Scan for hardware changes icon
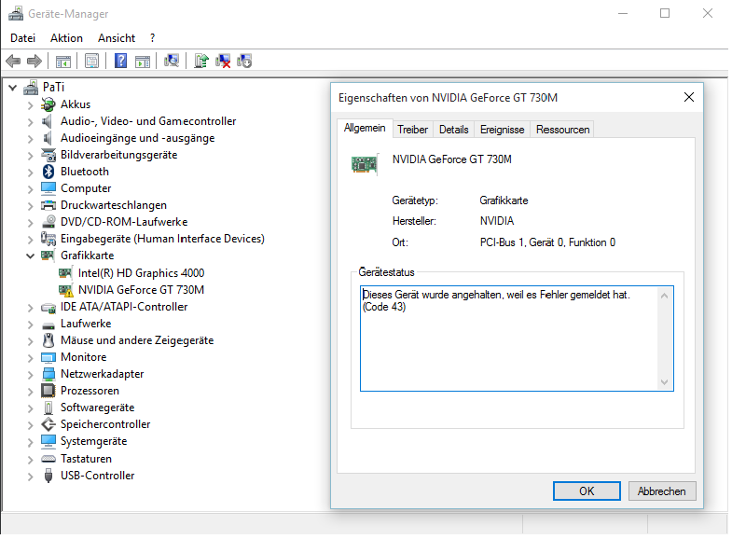Screen dimensions: 732x539 click(x=172, y=61)
